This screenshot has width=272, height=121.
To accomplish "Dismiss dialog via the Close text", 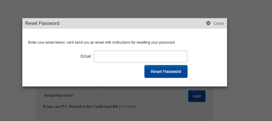I will tap(218, 23).
